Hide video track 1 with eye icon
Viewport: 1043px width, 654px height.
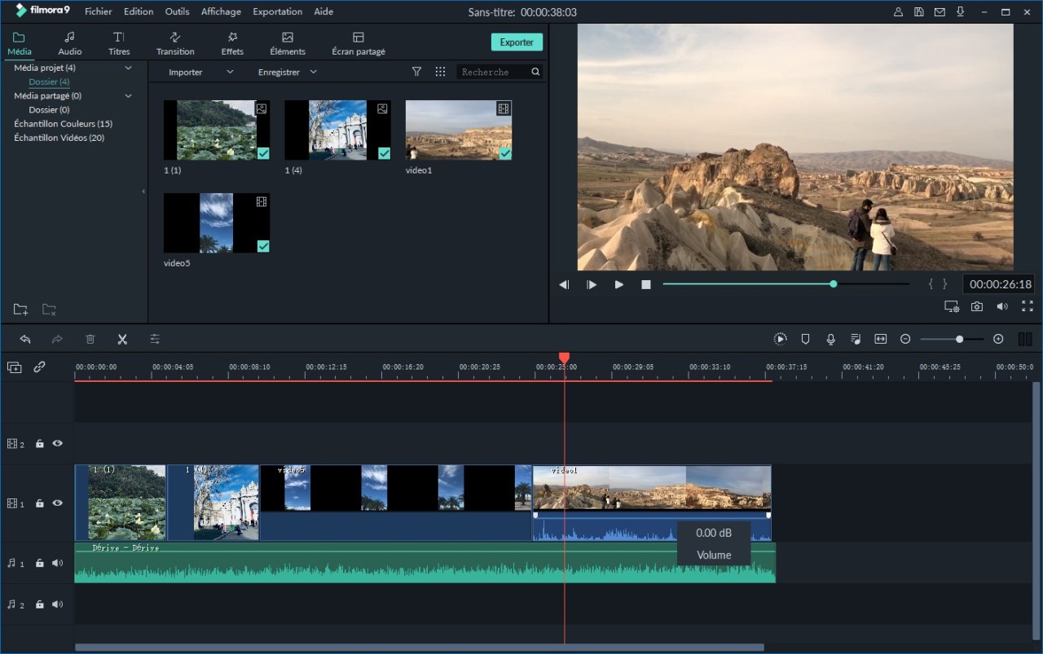(x=58, y=503)
